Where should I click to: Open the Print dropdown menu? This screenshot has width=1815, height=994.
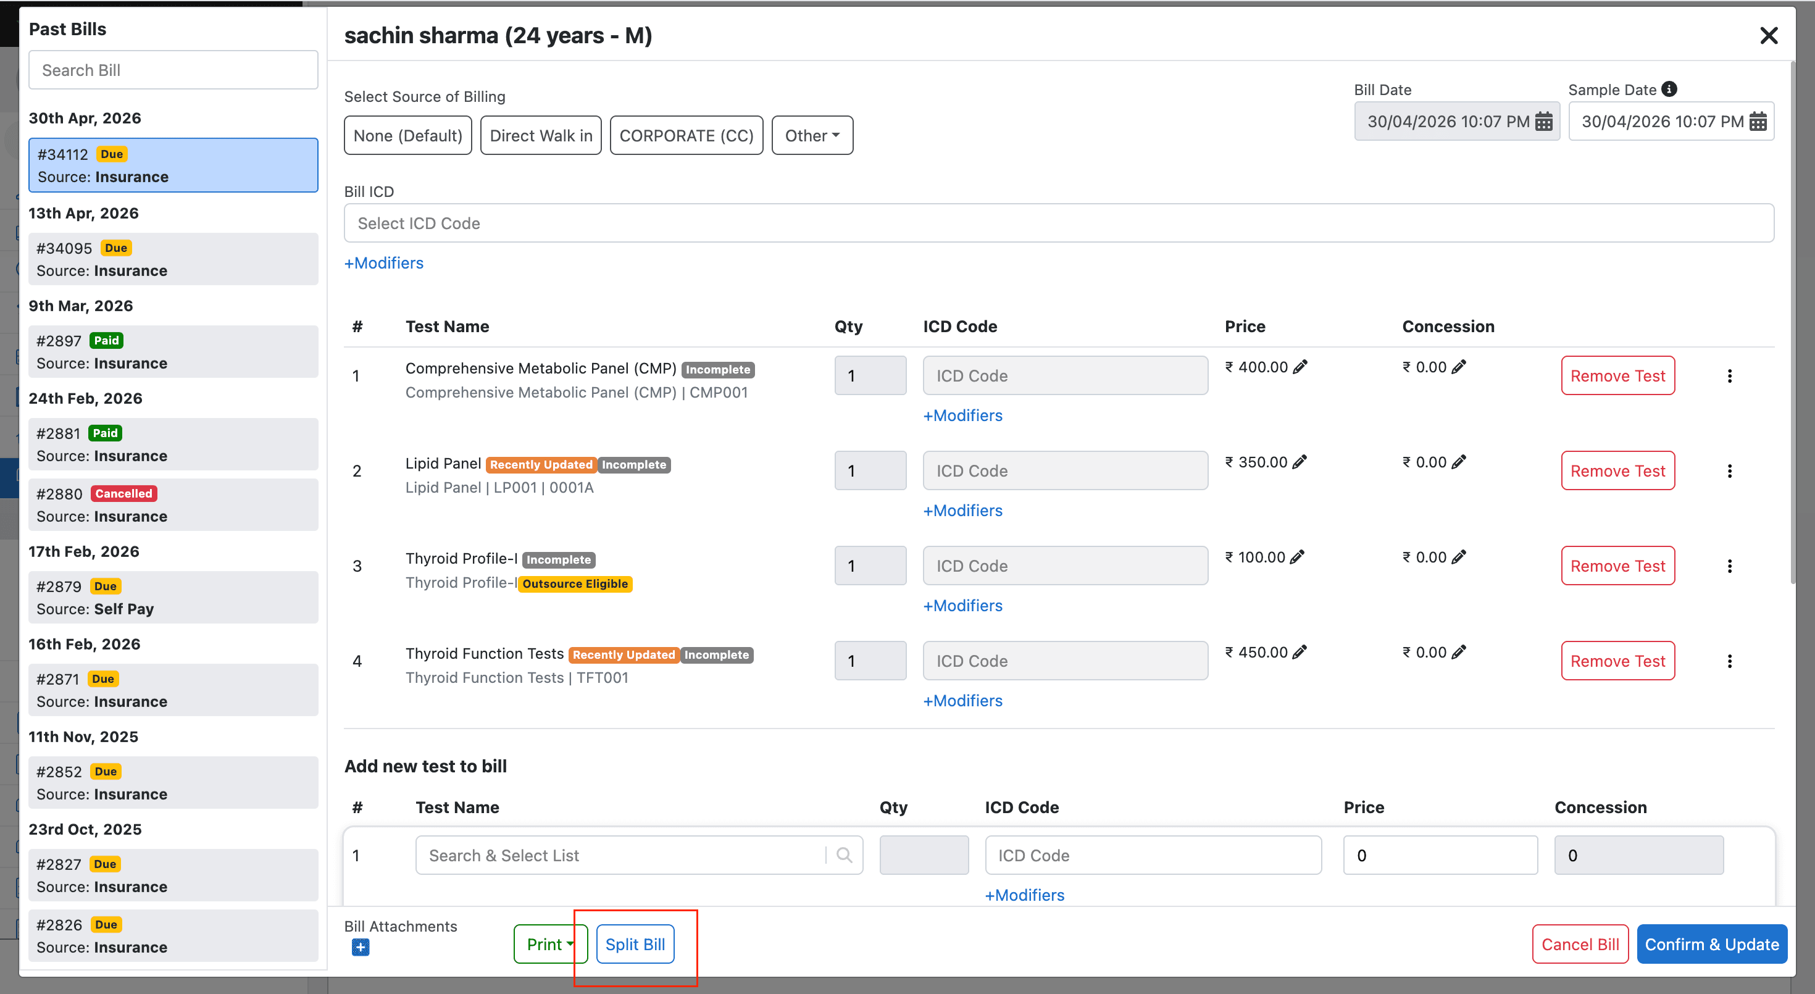coord(549,944)
